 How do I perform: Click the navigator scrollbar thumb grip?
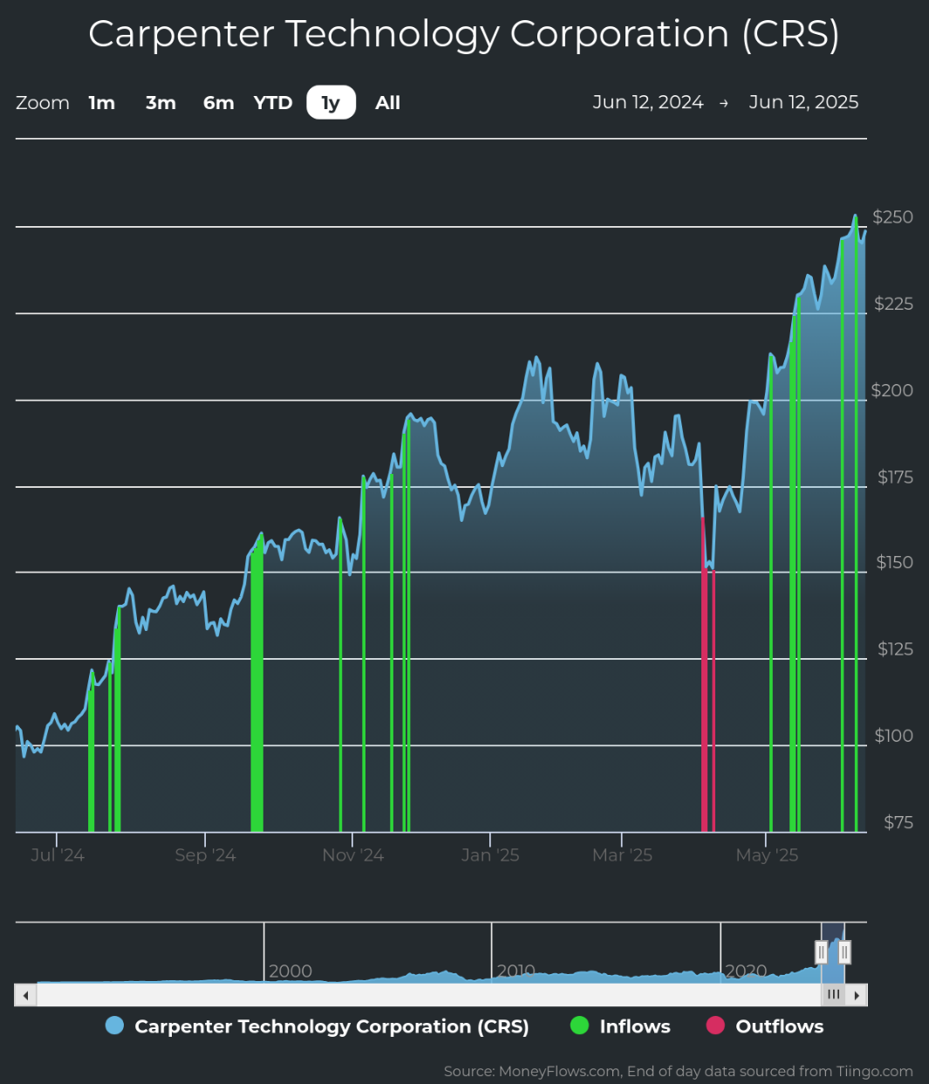[834, 995]
